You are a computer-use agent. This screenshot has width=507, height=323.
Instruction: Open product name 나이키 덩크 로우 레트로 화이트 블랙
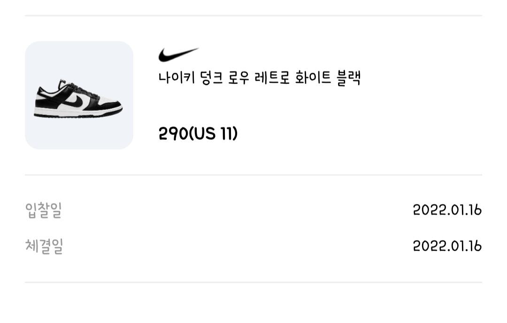click(x=259, y=78)
